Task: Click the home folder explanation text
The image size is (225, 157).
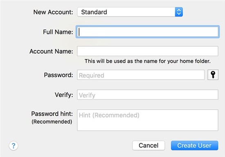Action: tap(148, 61)
